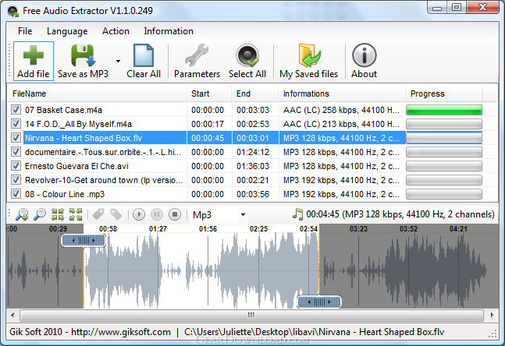Open the Action menu

coord(116,31)
